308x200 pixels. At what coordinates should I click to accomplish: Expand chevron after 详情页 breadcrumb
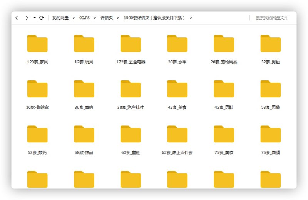click(x=118, y=18)
